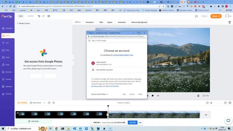This screenshot has width=233, height=131.
Task: Delete scene trash icon in timeline toolbar
Action: [x=54, y=103]
